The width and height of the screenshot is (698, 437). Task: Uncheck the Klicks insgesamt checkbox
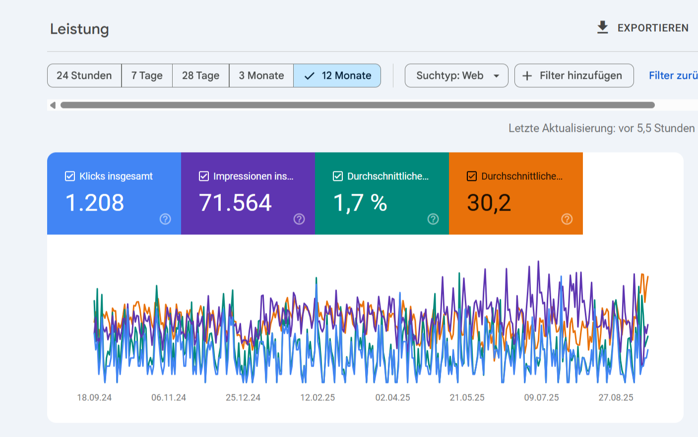(70, 176)
